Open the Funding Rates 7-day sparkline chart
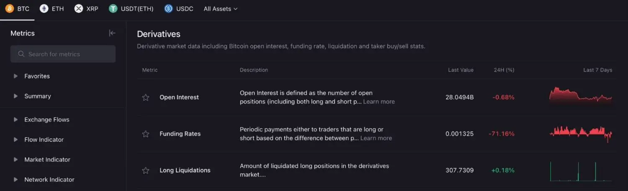The height and width of the screenshot is (191, 628). 581,133
